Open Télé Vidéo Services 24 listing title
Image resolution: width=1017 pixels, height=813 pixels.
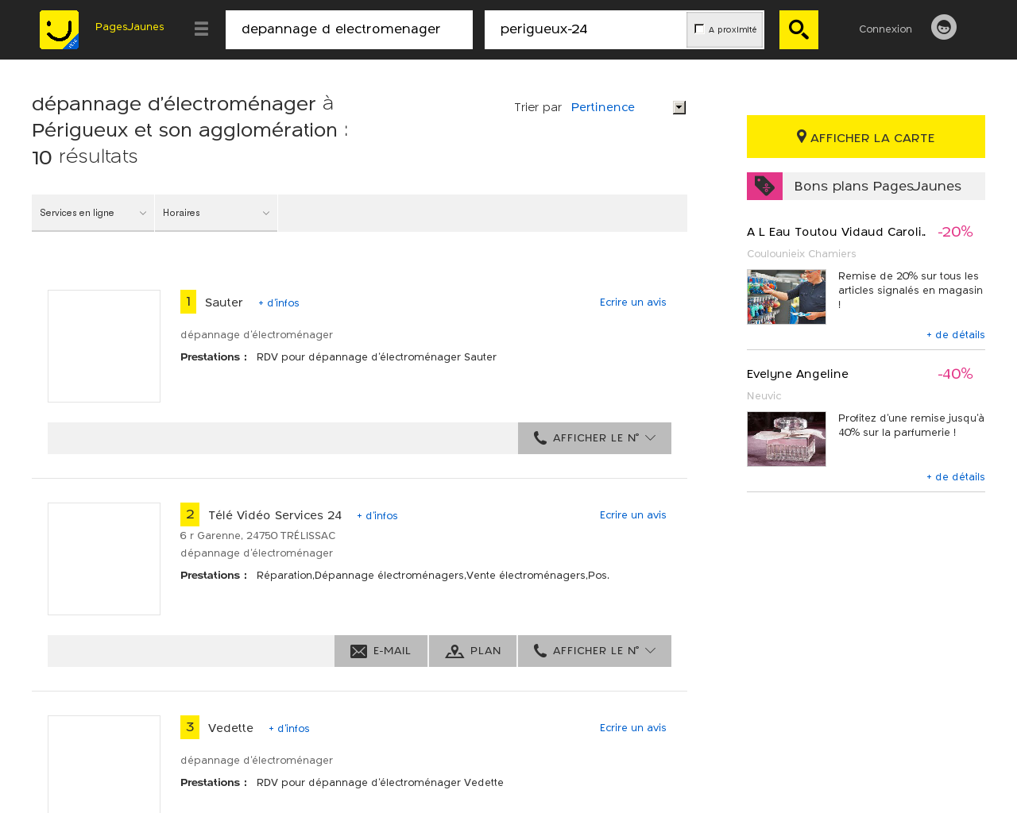point(275,515)
